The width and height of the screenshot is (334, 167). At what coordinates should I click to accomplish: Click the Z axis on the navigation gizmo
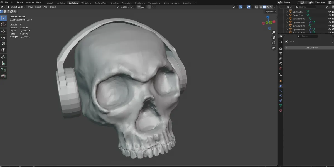[268, 17]
